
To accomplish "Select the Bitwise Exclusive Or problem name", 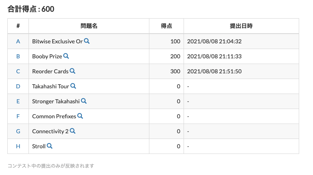I will point(57,41).
